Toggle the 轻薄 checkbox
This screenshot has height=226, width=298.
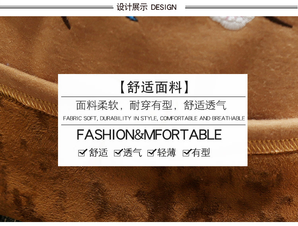pyautogui.click(x=152, y=152)
